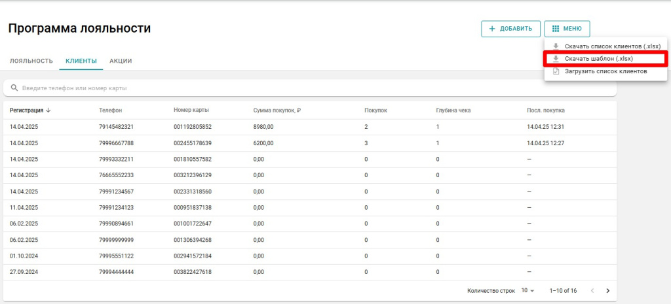Viewport: 671px width, 304px height.
Task: Choose Скачать шаблон (.xlsx) menu item
Action: [x=598, y=59]
